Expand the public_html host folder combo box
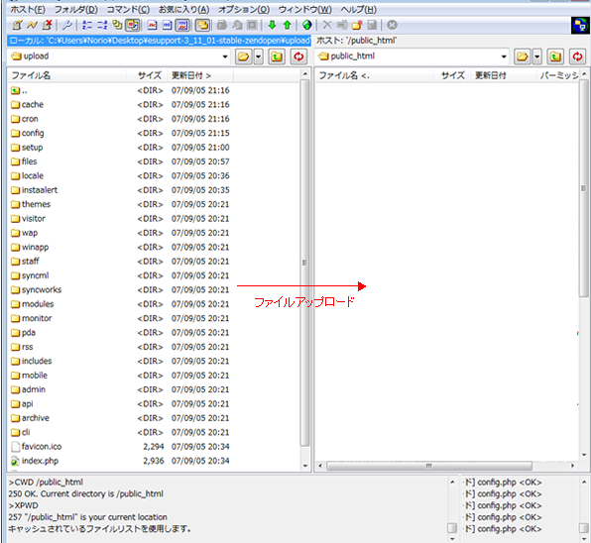 [x=504, y=56]
